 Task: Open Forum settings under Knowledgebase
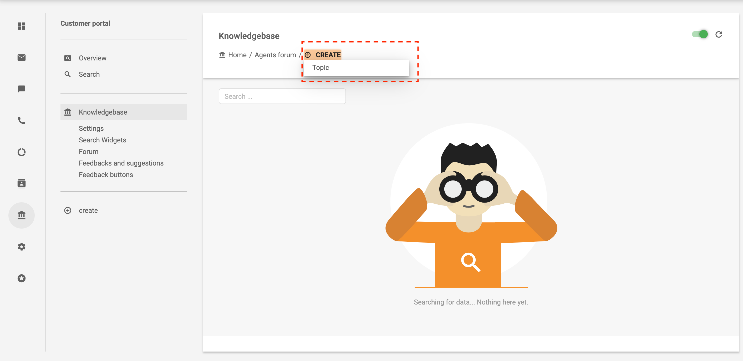(x=89, y=151)
